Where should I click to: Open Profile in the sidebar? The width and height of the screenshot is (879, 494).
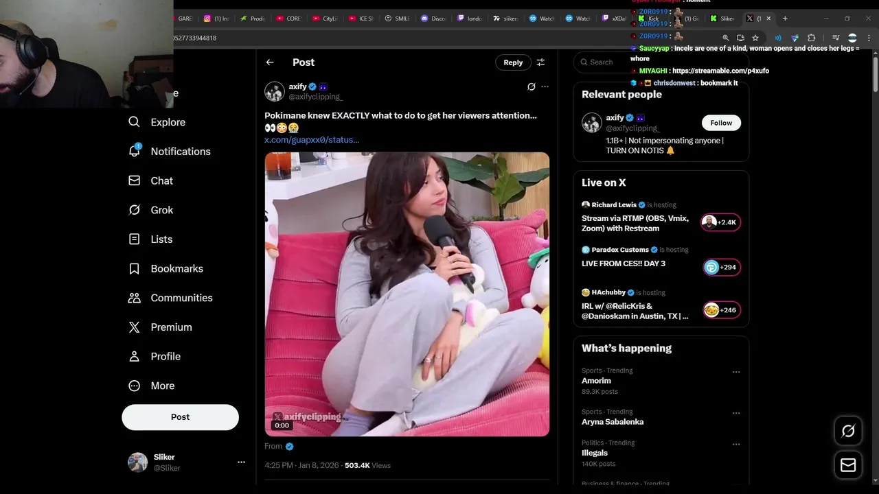(x=155, y=356)
